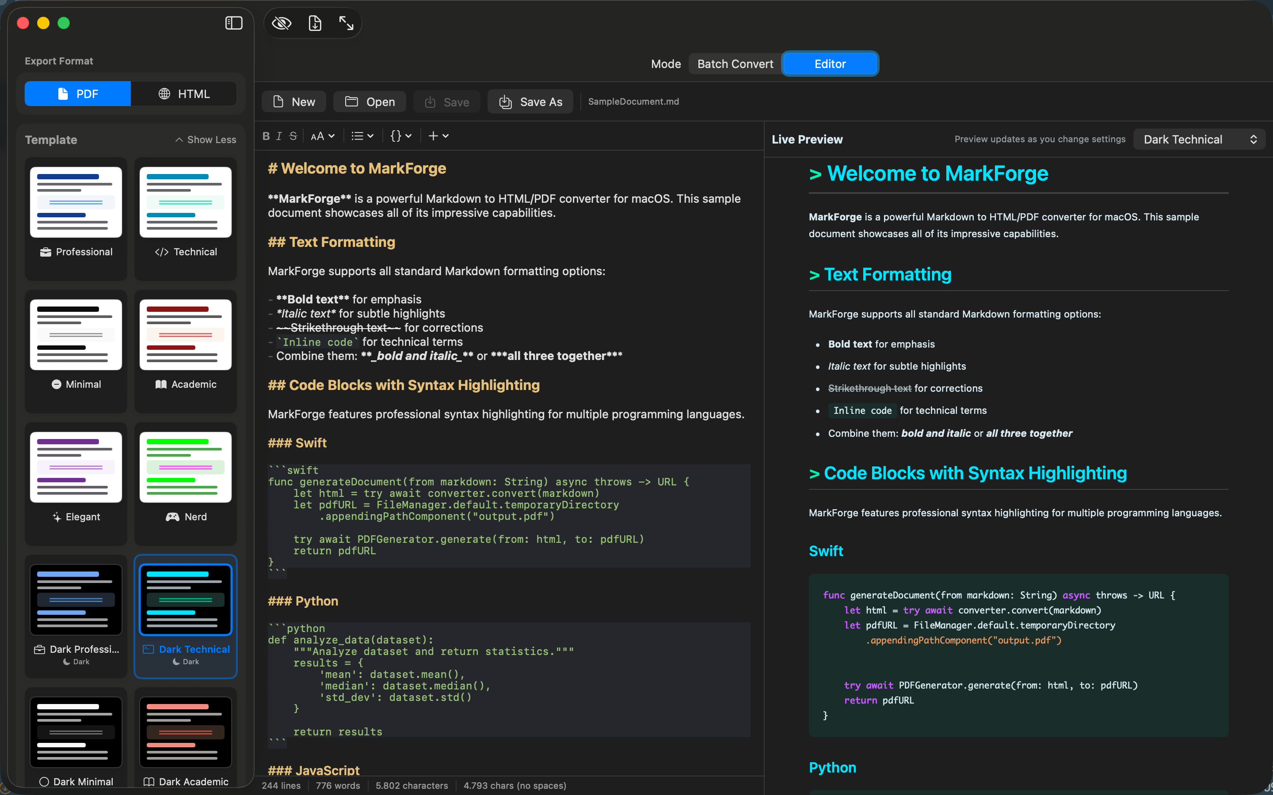
Task: Select the Dark Professional template thumbnail
Action: pyautogui.click(x=76, y=600)
